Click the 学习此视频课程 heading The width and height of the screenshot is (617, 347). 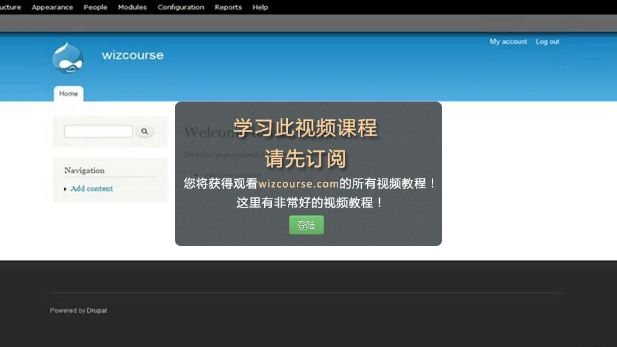point(305,128)
